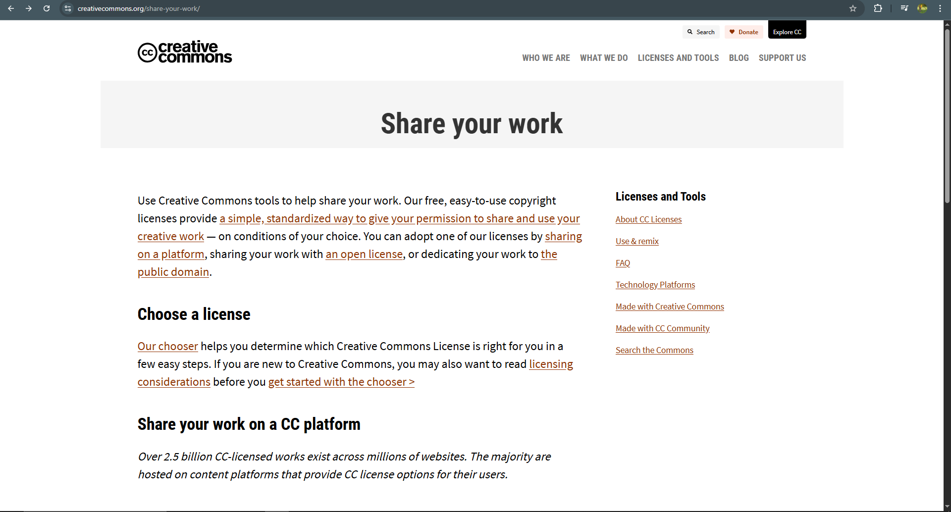Click the Donate button
Image resolution: width=951 pixels, height=512 pixels.
(744, 32)
